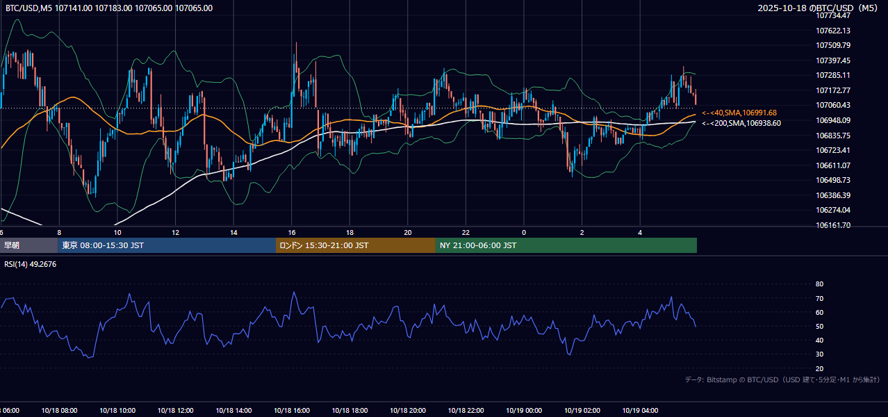Click price axis label 107397.45
Image resolution: width=888 pixels, height=417 pixels.
pyautogui.click(x=833, y=60)
